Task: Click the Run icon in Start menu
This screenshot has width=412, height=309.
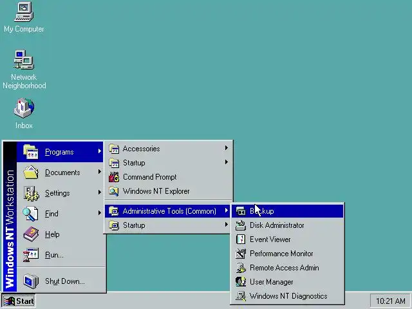Action: pos(31,255)
